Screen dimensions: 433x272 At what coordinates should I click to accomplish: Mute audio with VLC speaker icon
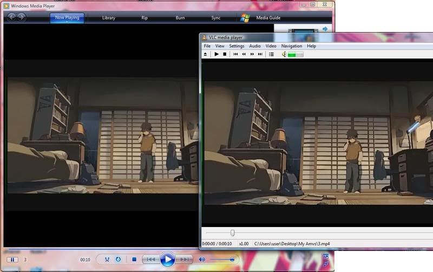(284, 55)
